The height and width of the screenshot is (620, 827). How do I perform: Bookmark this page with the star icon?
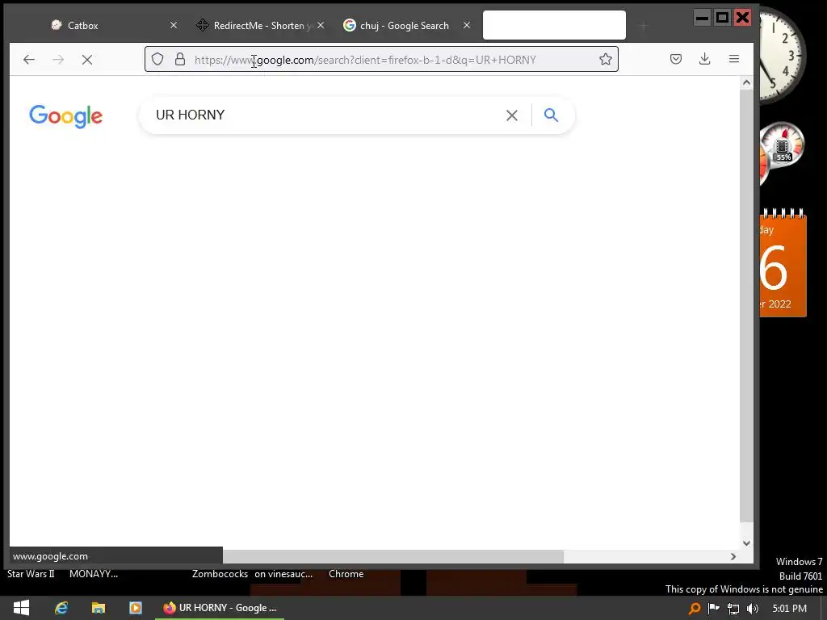pyautogui.click(x=606, y=59)
